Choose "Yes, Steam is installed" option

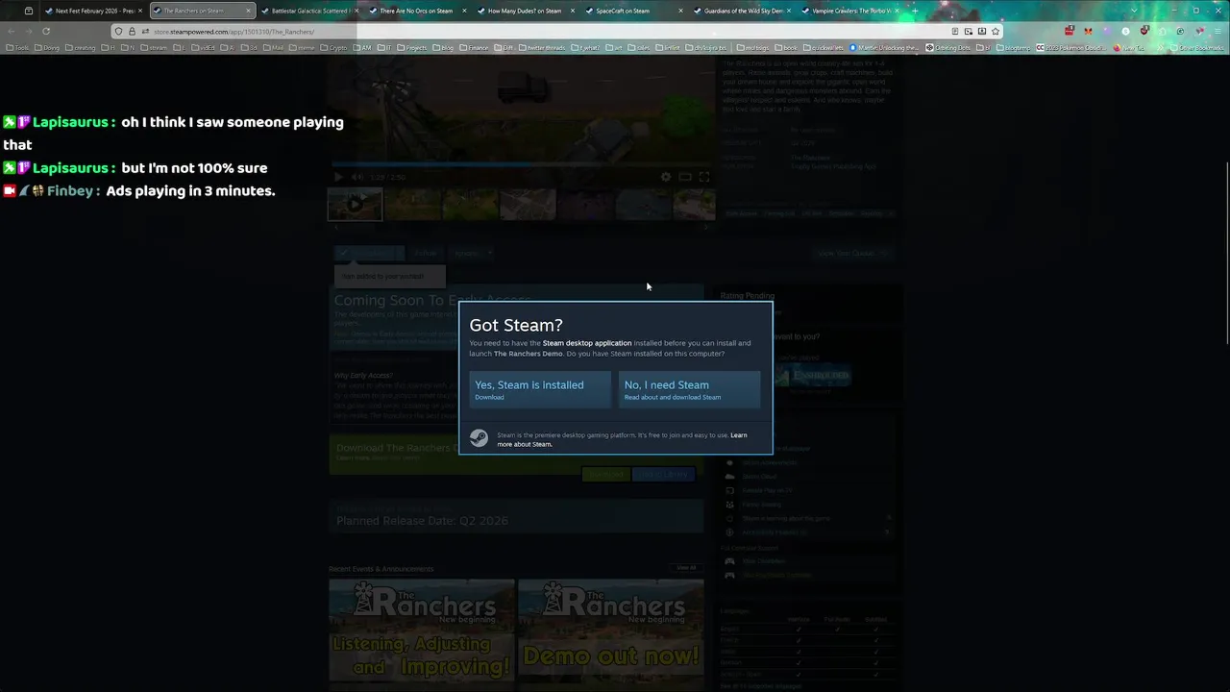539,389
